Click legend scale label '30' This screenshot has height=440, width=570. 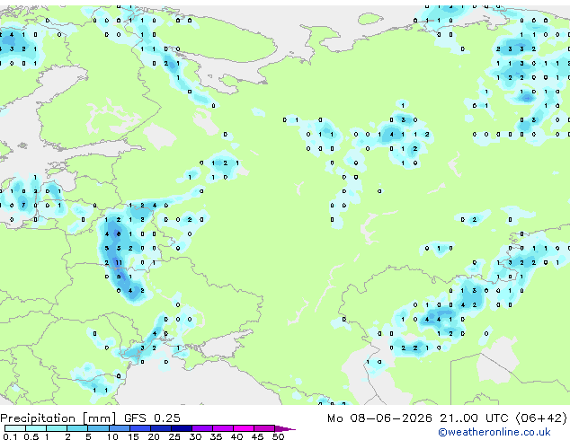(196, 436)
